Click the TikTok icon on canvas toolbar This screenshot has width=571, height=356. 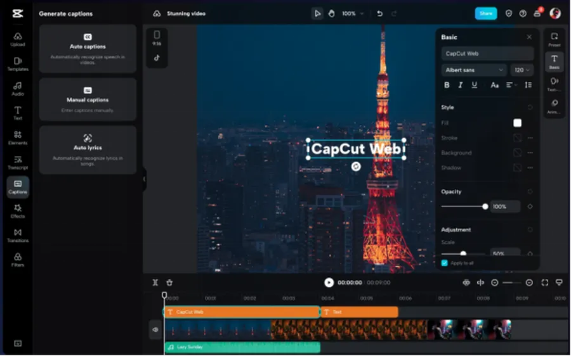[x=157, y=58]
